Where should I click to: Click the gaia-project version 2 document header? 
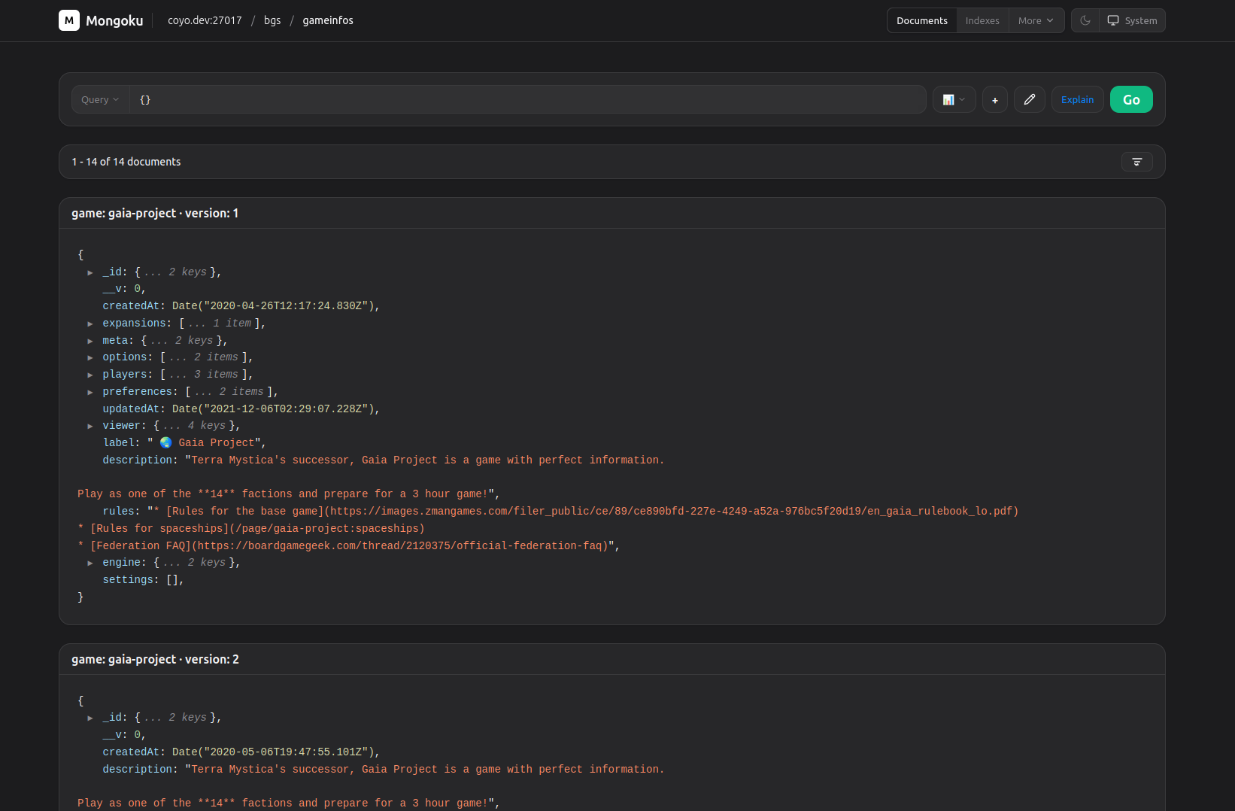click(611, 659)
